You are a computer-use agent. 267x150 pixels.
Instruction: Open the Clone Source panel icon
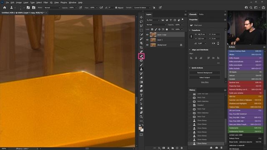(x=33, y=7)
